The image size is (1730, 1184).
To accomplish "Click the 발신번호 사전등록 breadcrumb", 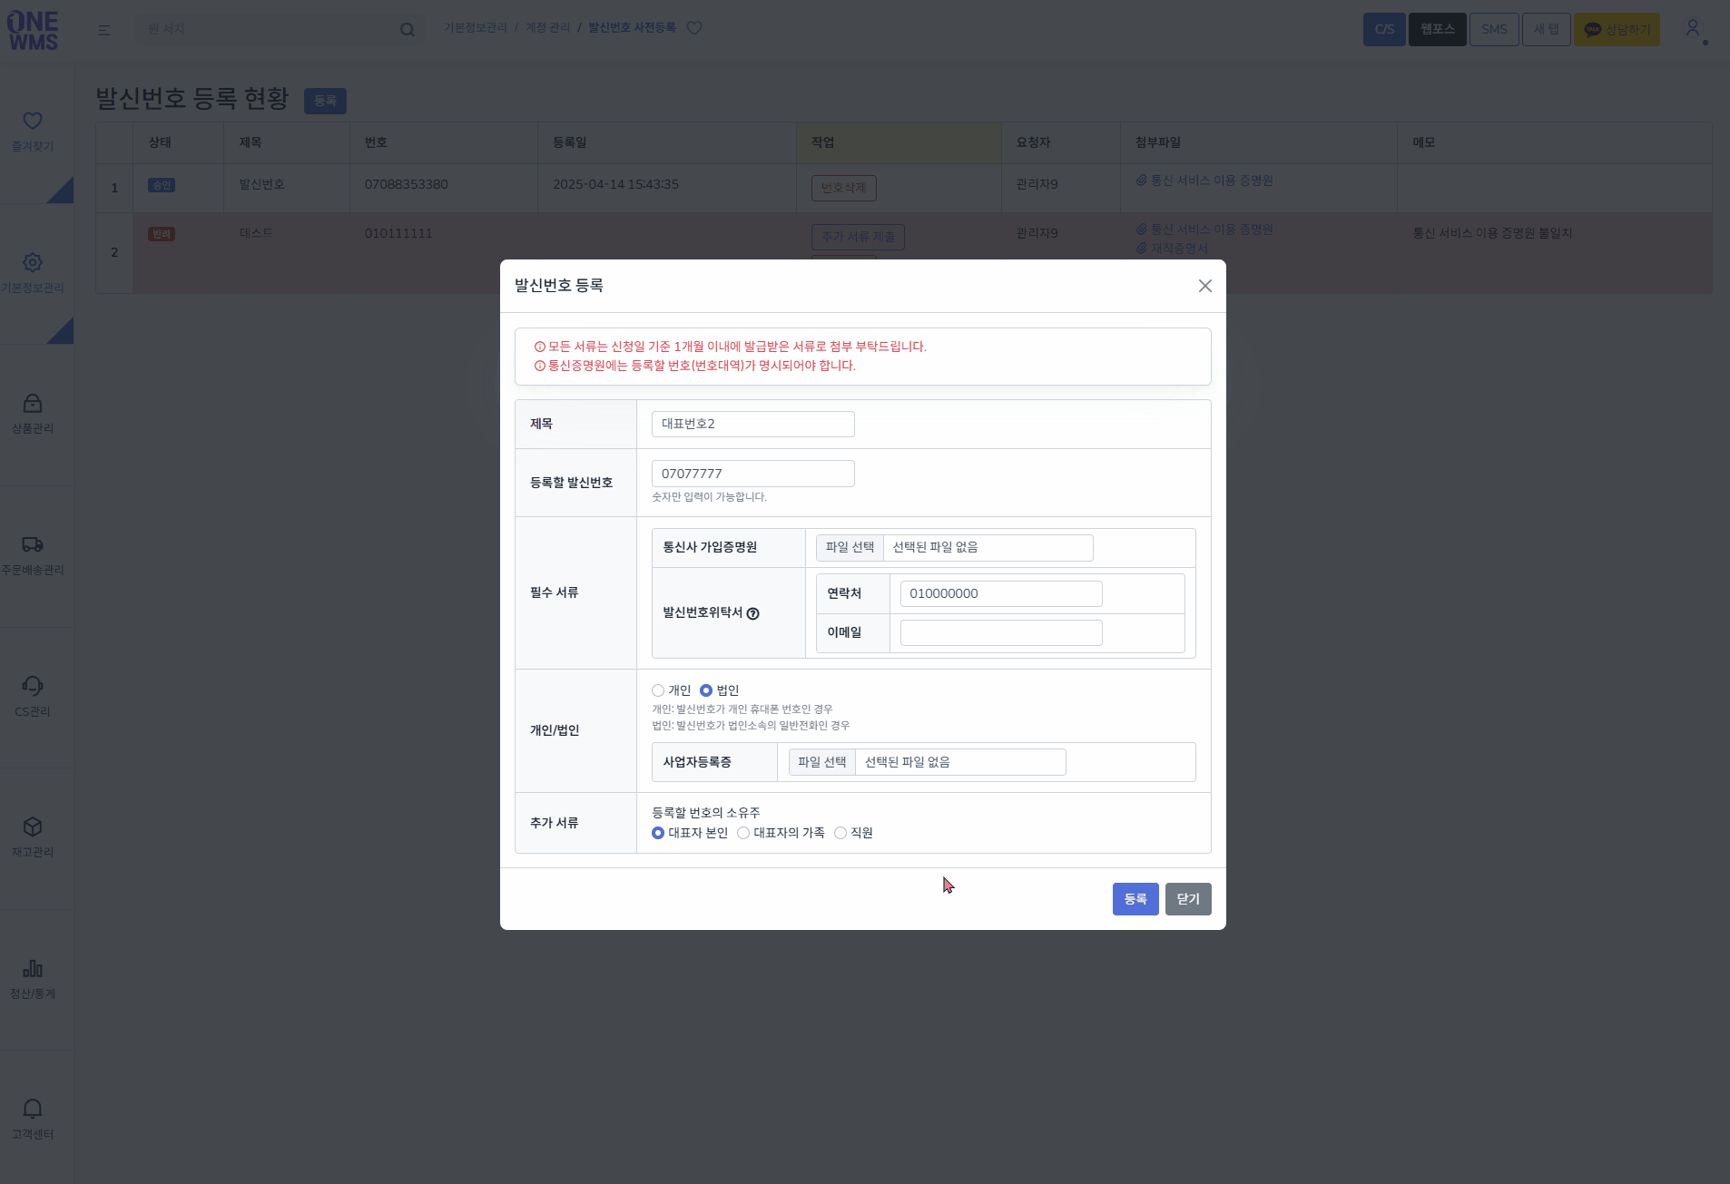I will [632, 28].
